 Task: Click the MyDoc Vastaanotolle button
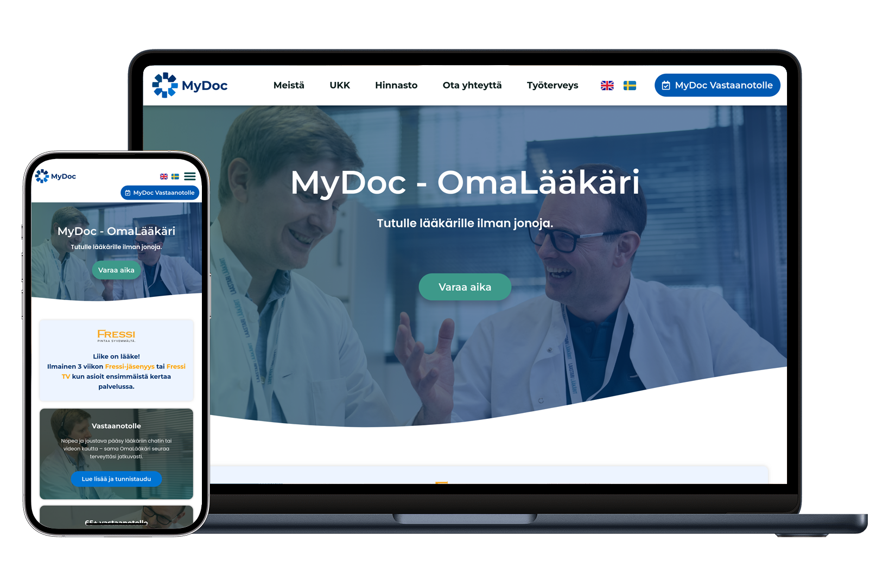click(717, 85)
